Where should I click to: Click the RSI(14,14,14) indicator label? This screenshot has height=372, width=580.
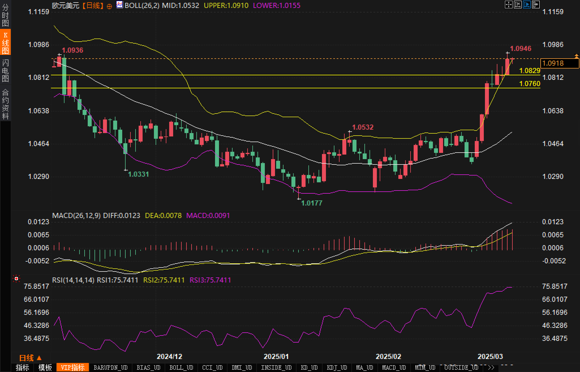(x=73, y=280)
